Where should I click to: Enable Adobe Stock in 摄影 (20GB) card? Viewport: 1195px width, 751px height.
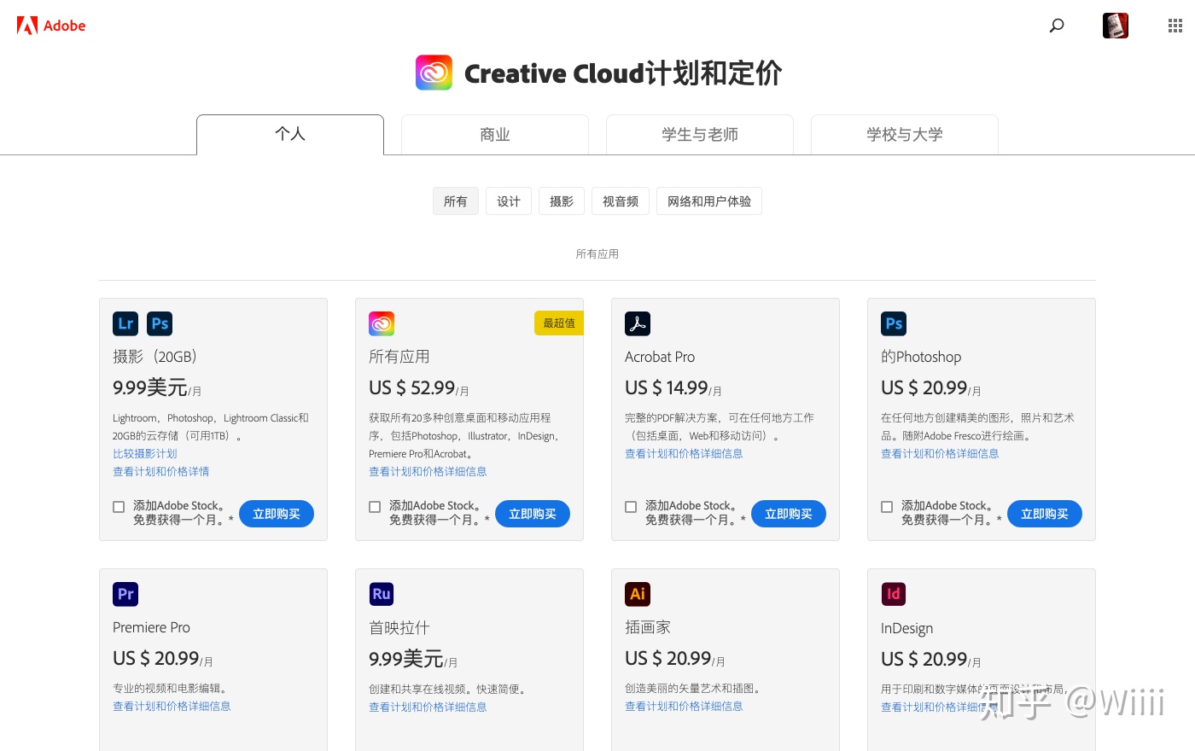pos(119,507)
